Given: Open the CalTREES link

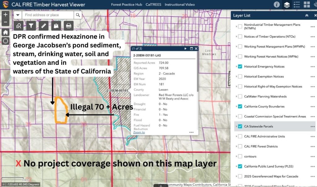Looking at the screenshot, I should [154, 4].
